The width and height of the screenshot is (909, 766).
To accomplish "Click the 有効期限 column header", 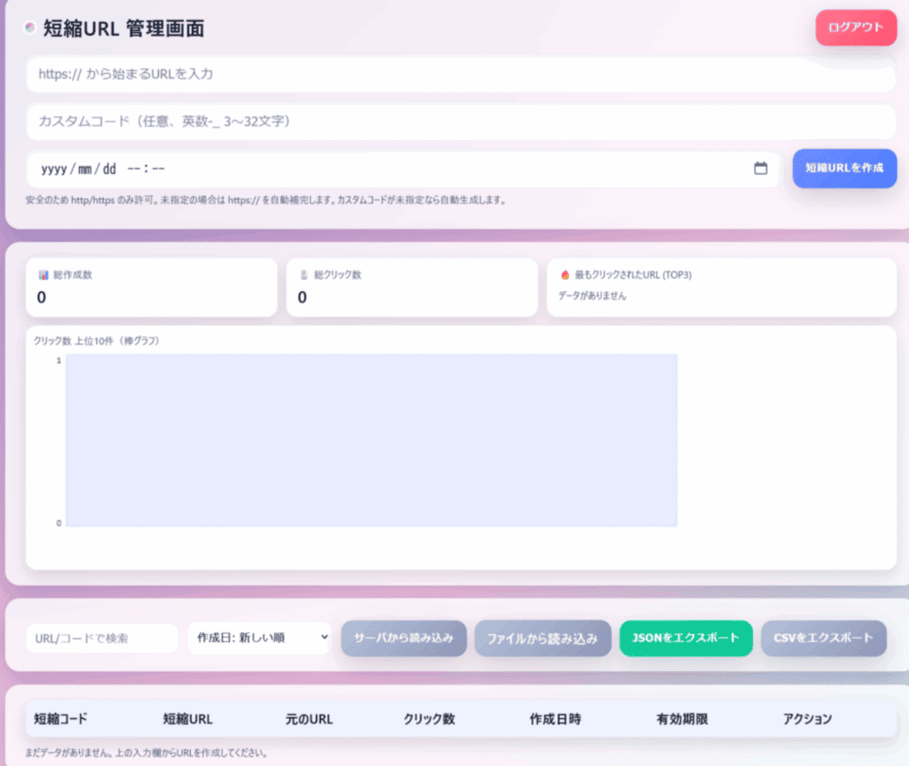I will tap(682, 719).
